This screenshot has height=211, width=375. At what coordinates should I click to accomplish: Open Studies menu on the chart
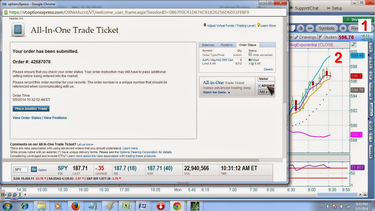(x=327, y=37)
